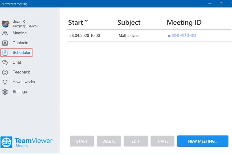Sort by Start column header
The image size is (232, 154).
pyautogui.click(x=75, y=23)
